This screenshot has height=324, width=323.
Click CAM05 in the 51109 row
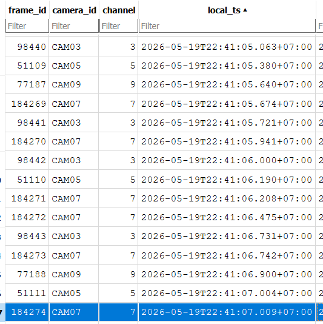[66, 66]
